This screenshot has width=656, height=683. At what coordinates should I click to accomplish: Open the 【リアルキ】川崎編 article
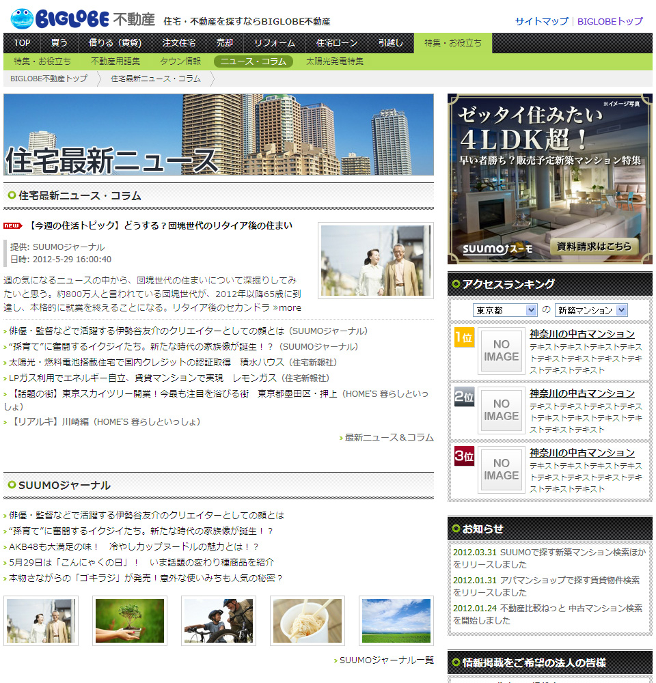click(105, 421)
